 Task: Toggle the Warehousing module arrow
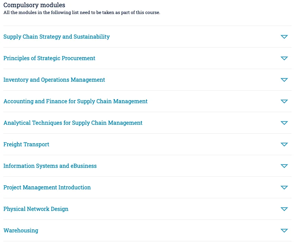pyautogui.click(x=284, y=230)
